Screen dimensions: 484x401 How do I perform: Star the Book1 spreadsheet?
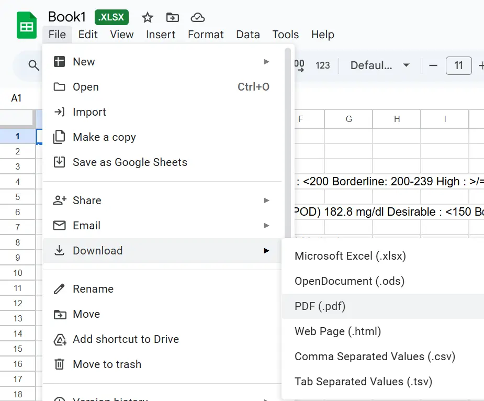147,17
